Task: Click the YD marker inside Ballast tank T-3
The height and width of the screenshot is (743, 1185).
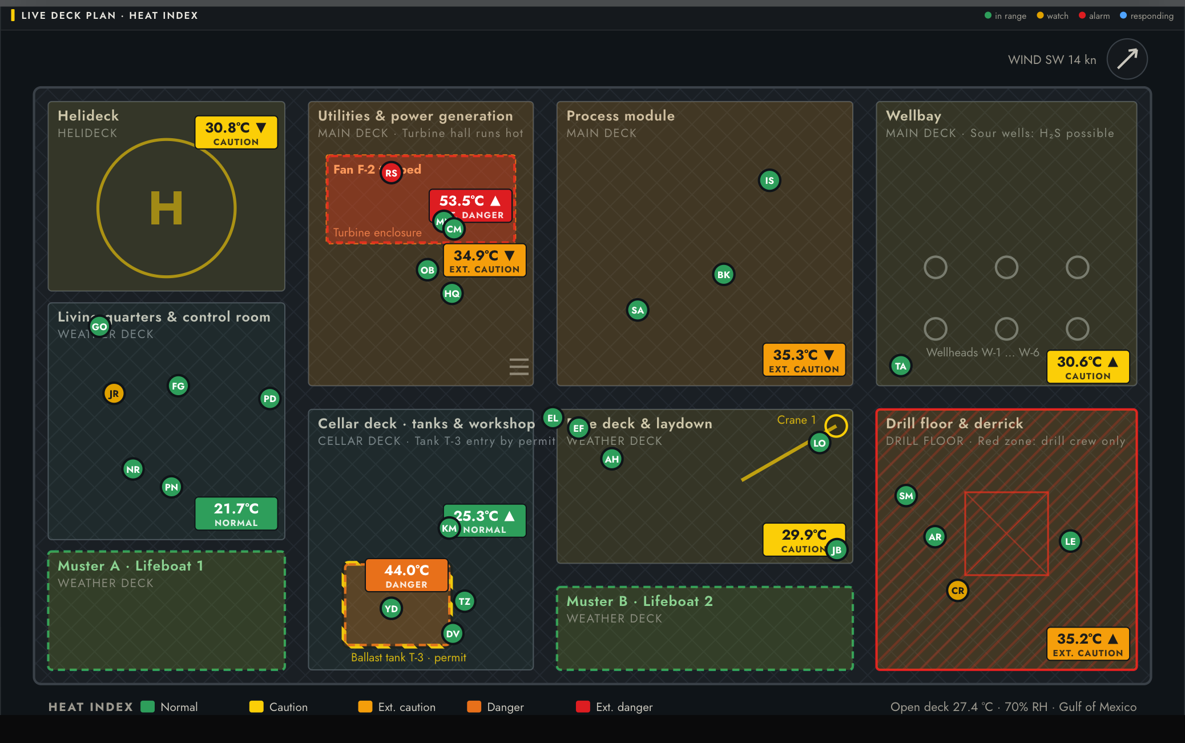Action: (391, 609)
